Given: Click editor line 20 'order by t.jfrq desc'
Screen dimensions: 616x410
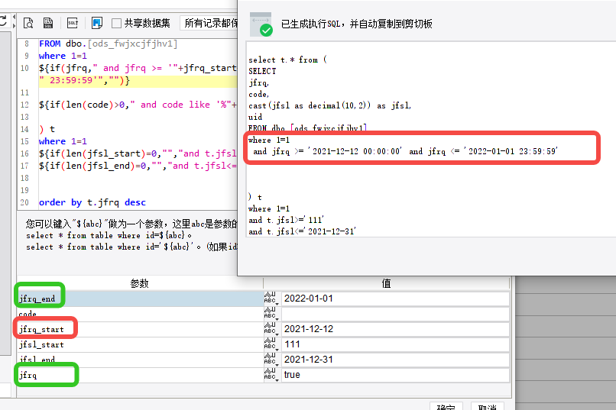Looking at the screenshot, I should (92, 202).
